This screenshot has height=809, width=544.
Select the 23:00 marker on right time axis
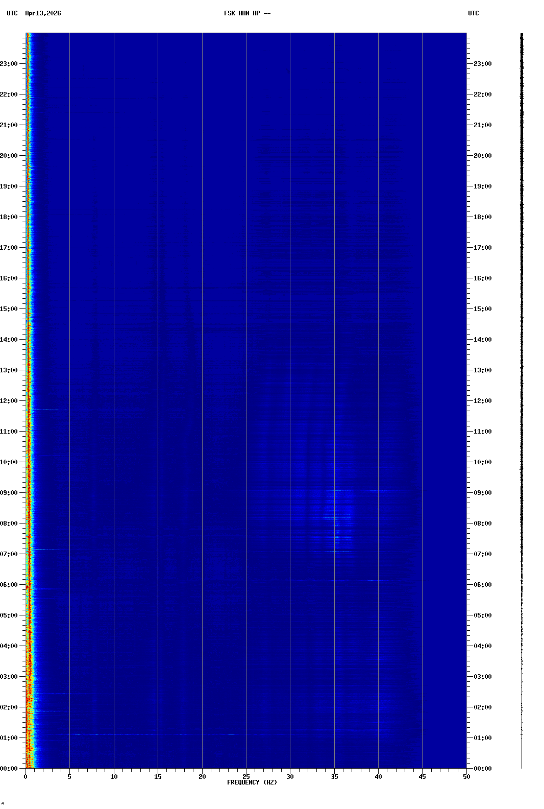point(482,64)
